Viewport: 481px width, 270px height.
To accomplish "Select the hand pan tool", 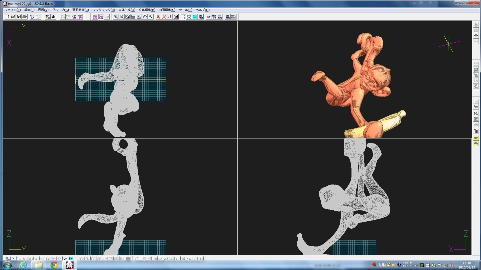I will pos(145,17).
